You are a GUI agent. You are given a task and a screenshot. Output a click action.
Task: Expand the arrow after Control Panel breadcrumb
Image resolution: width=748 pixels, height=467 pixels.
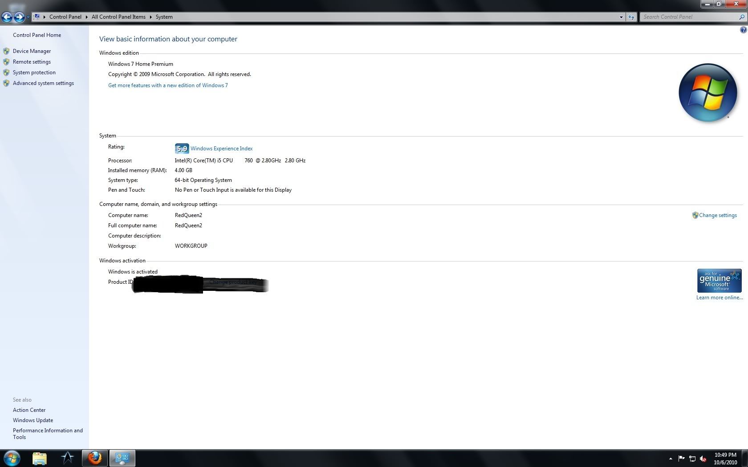coord(86,17)
